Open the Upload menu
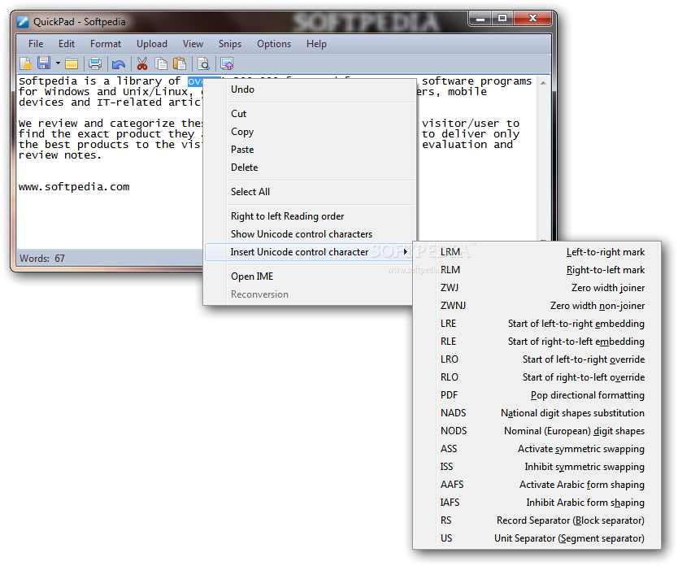The height and width of the screenshot is (566, 678). [x=152, y=44]
